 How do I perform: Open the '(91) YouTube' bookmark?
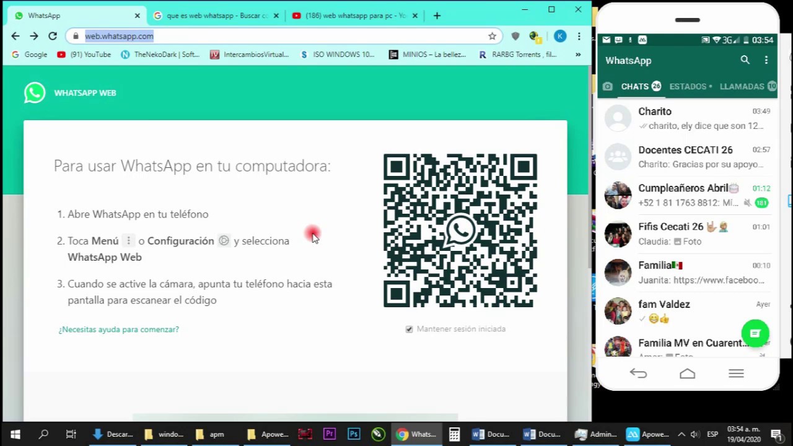pyautogui.click(x=84, y=55)
